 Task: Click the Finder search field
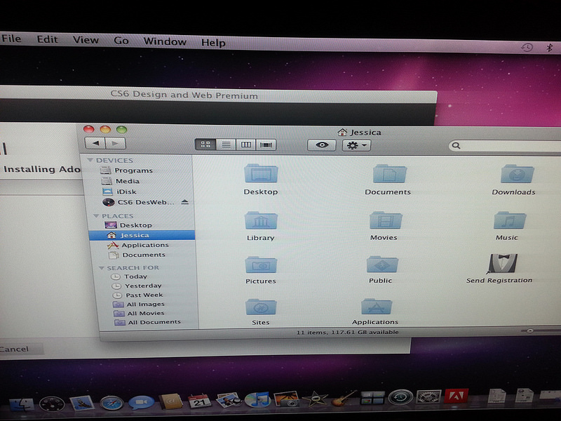pyautogui.click(x=504, y=146)
